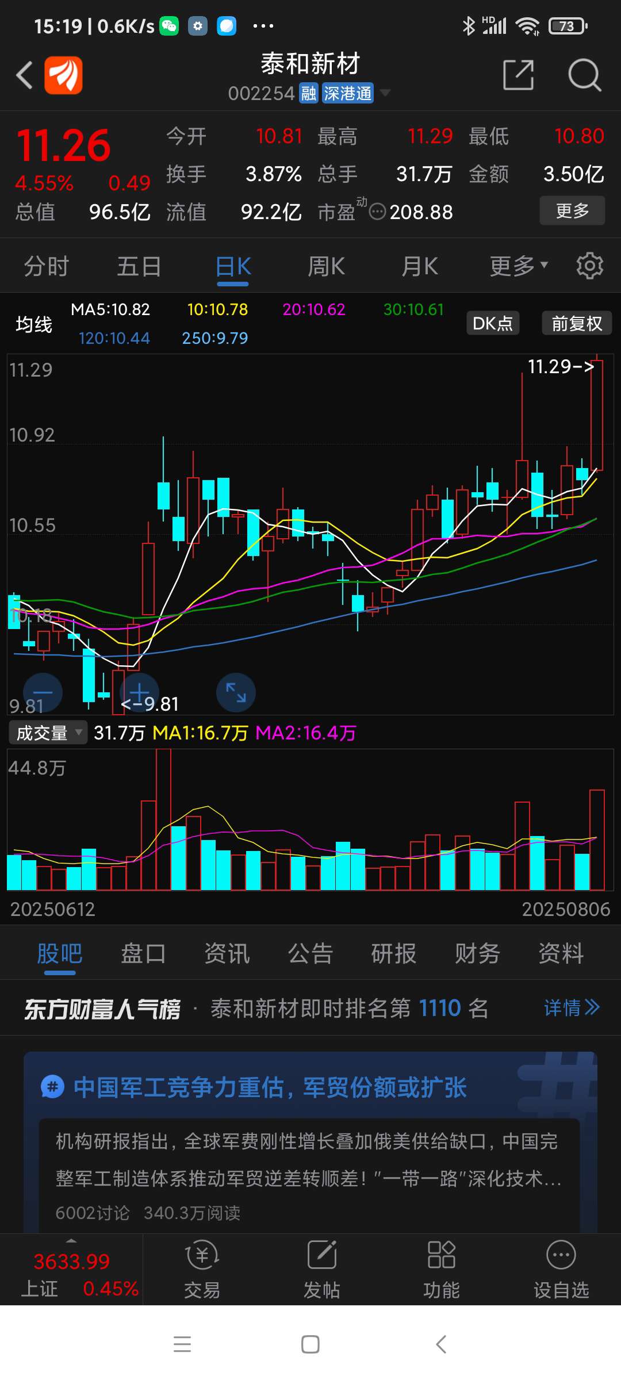Open the 资料 tab
621x1380 pixels.
561,953
